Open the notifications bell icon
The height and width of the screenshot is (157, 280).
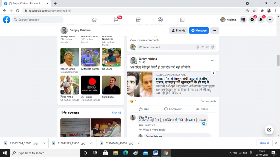[261, 20]
